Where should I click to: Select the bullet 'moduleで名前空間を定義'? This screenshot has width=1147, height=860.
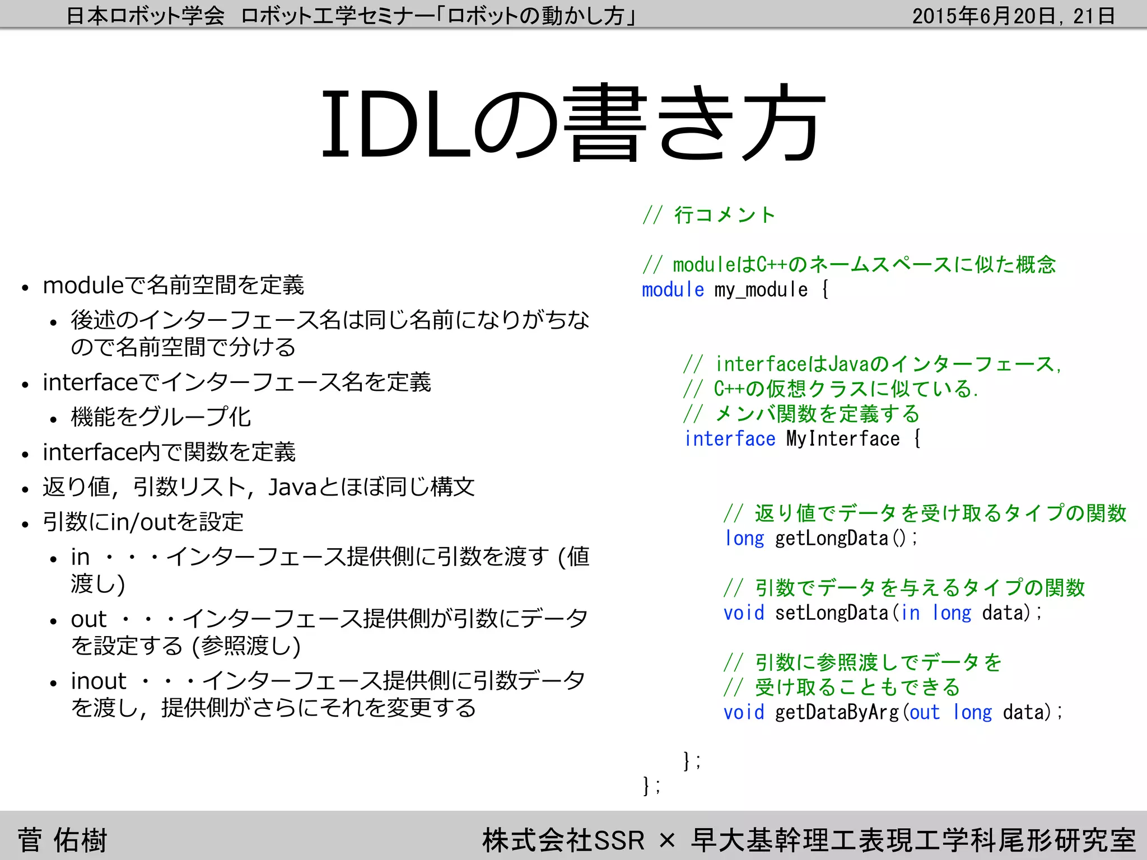(174, 286)
